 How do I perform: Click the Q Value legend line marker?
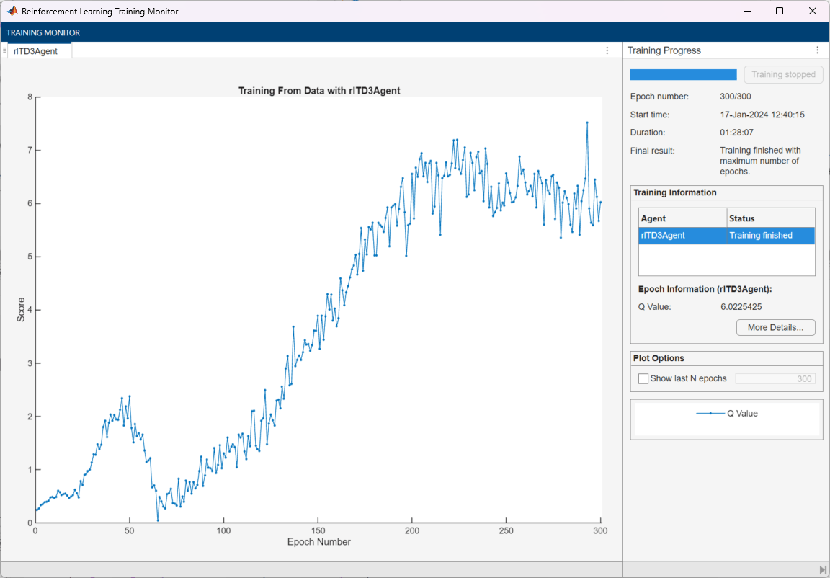click(x=710, y=414)
